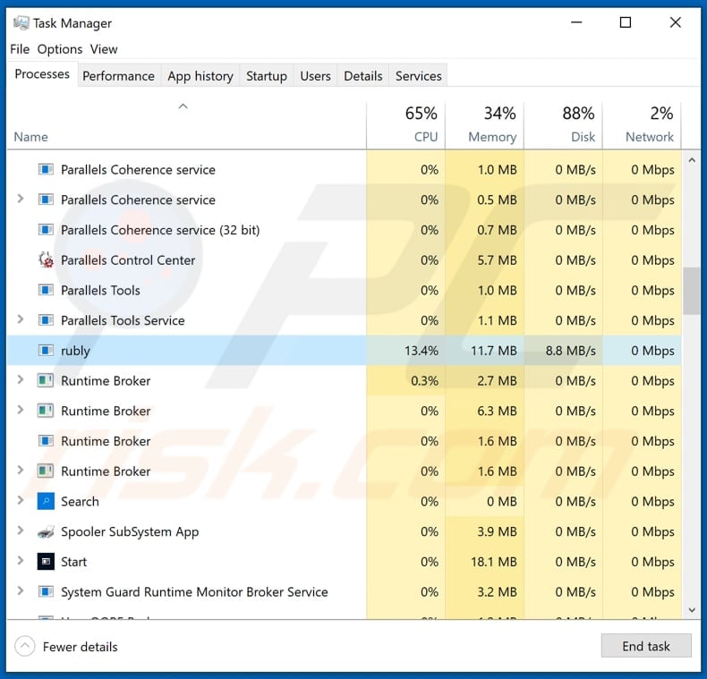The height and width of the screenshot is (679, 707).
Task: Select the Spooler SubSystem App name
Action: 130,532
